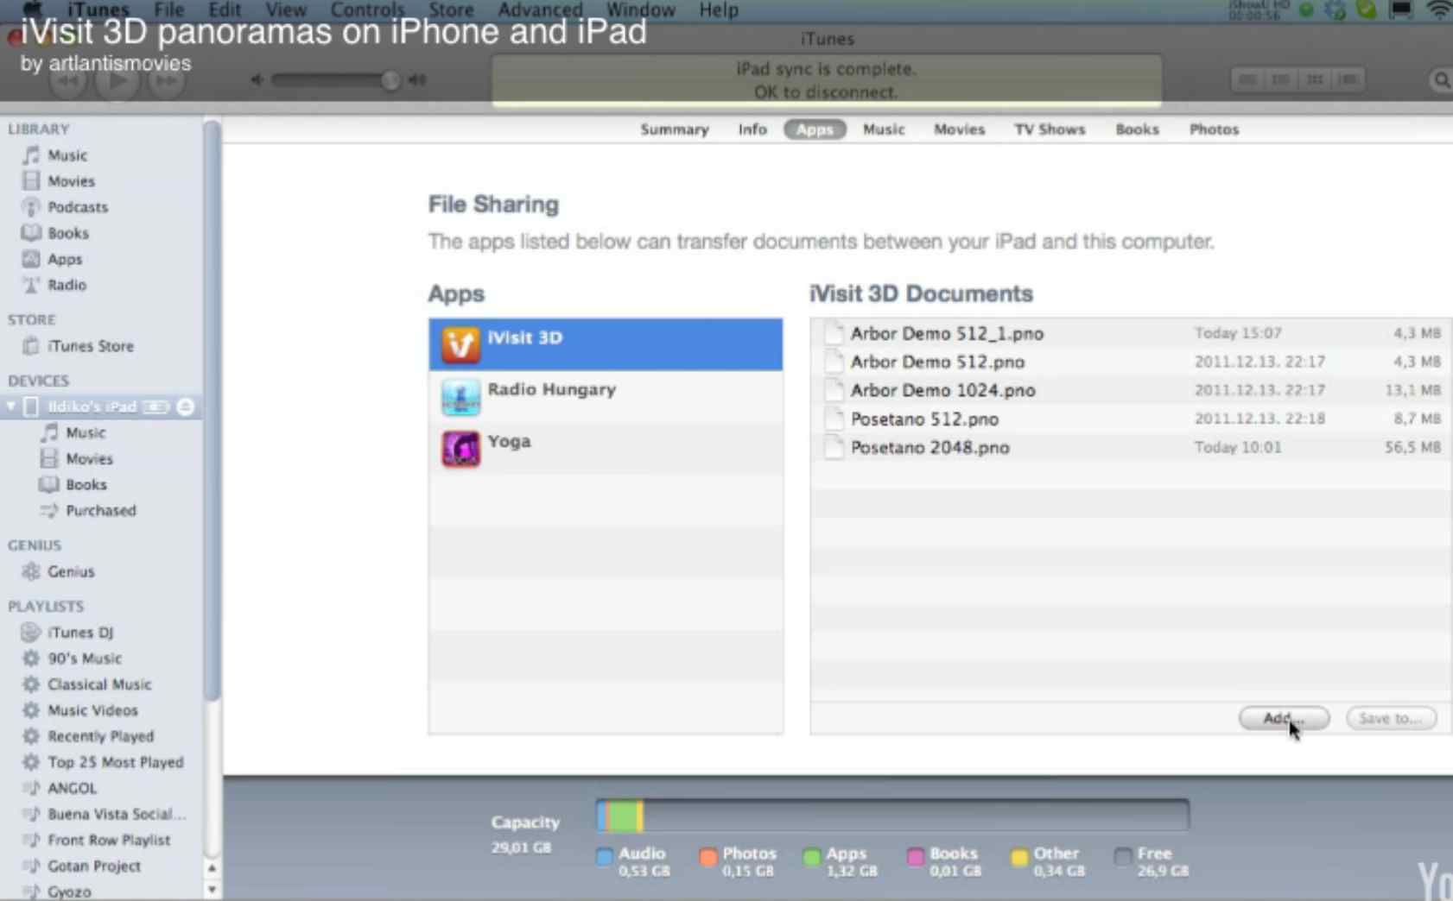Click the Audio capacity color swatch
Screen dimensions: 1453x901
pos(605,857)
